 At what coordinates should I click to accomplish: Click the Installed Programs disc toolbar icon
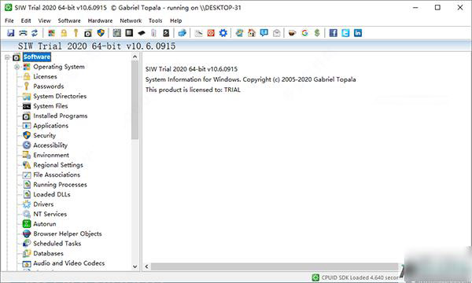pyautogui.click(x=88, y=33)
